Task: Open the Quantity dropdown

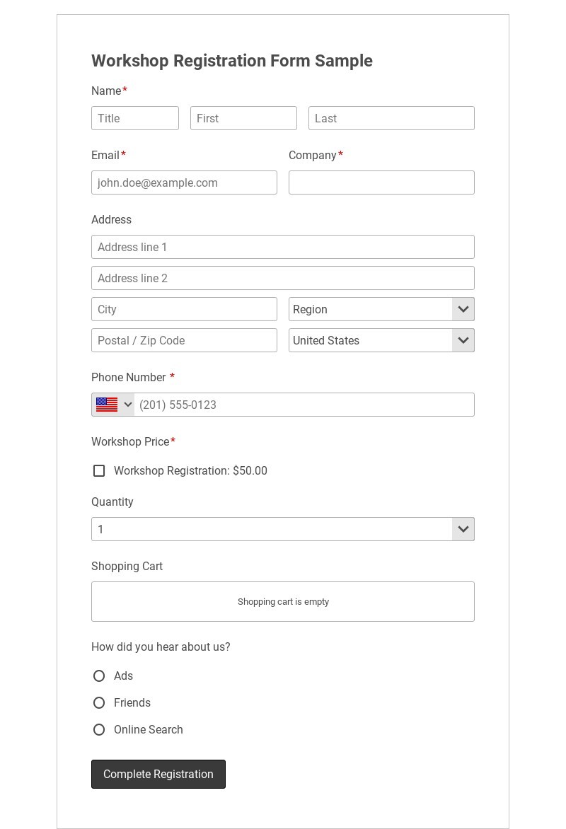Action: tap(463, 529)
